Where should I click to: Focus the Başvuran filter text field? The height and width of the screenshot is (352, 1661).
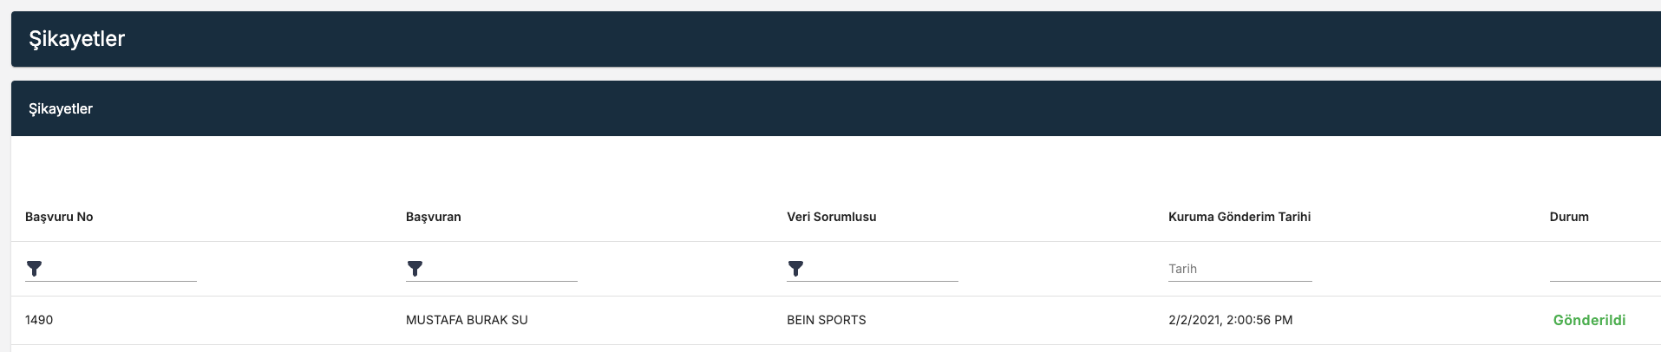pos(501,269)
